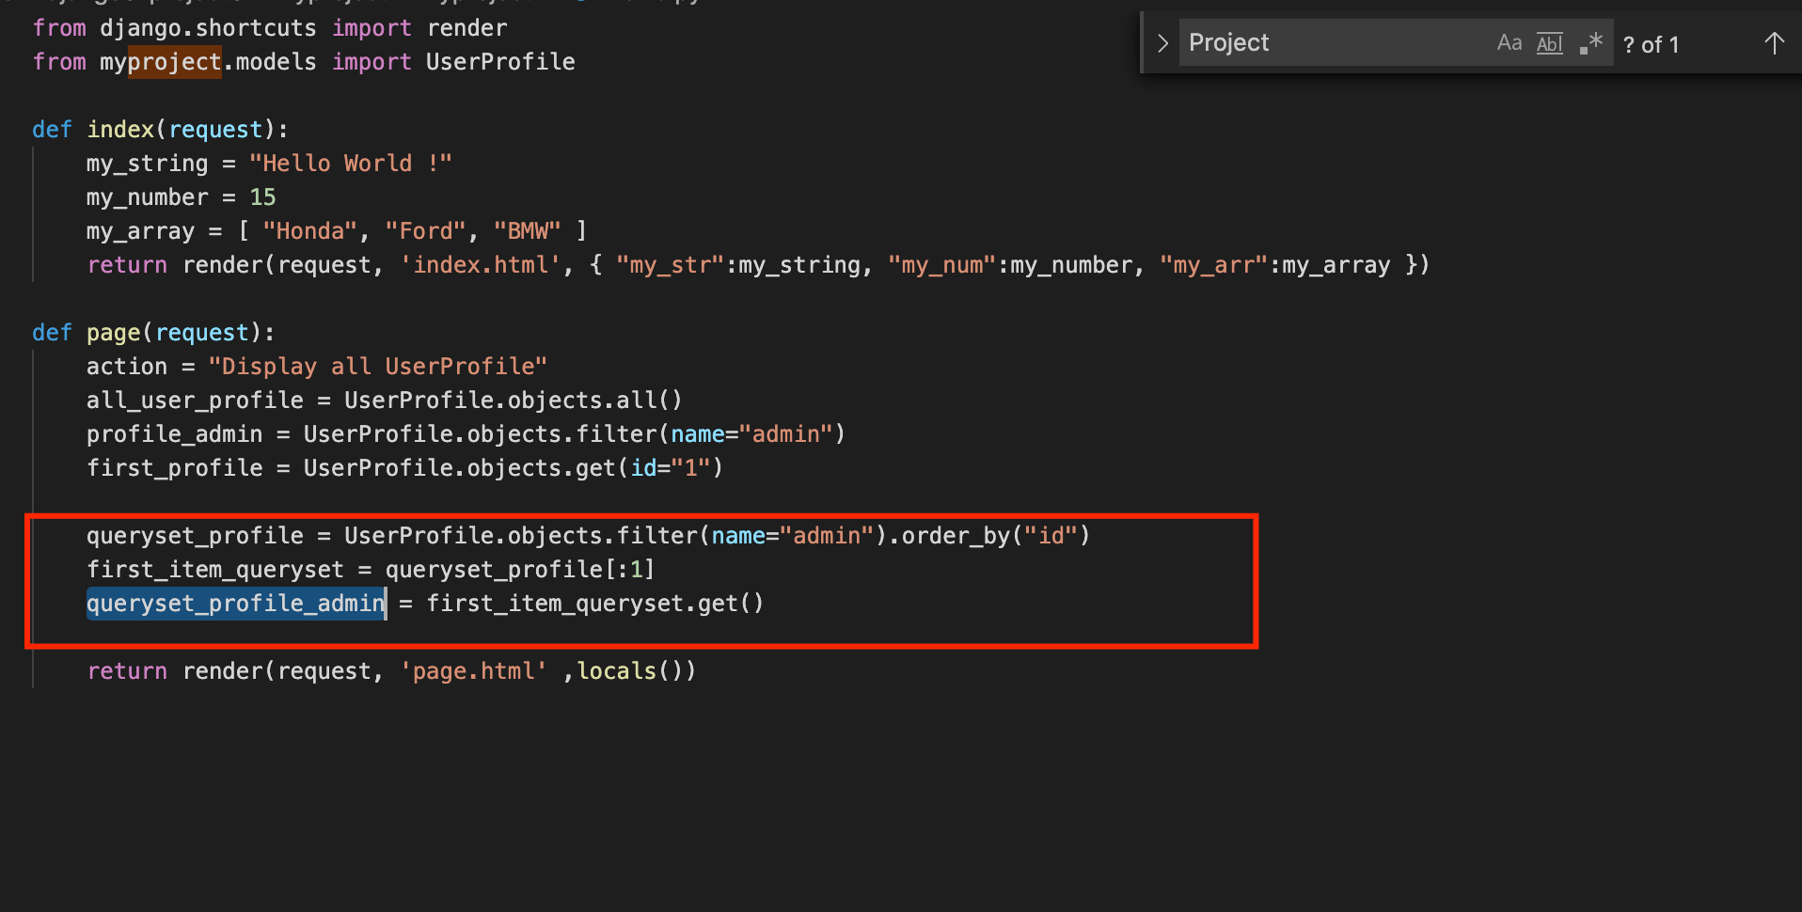Click the django.shortcuts import statement

pyautogui.click(x=207, y=27)
